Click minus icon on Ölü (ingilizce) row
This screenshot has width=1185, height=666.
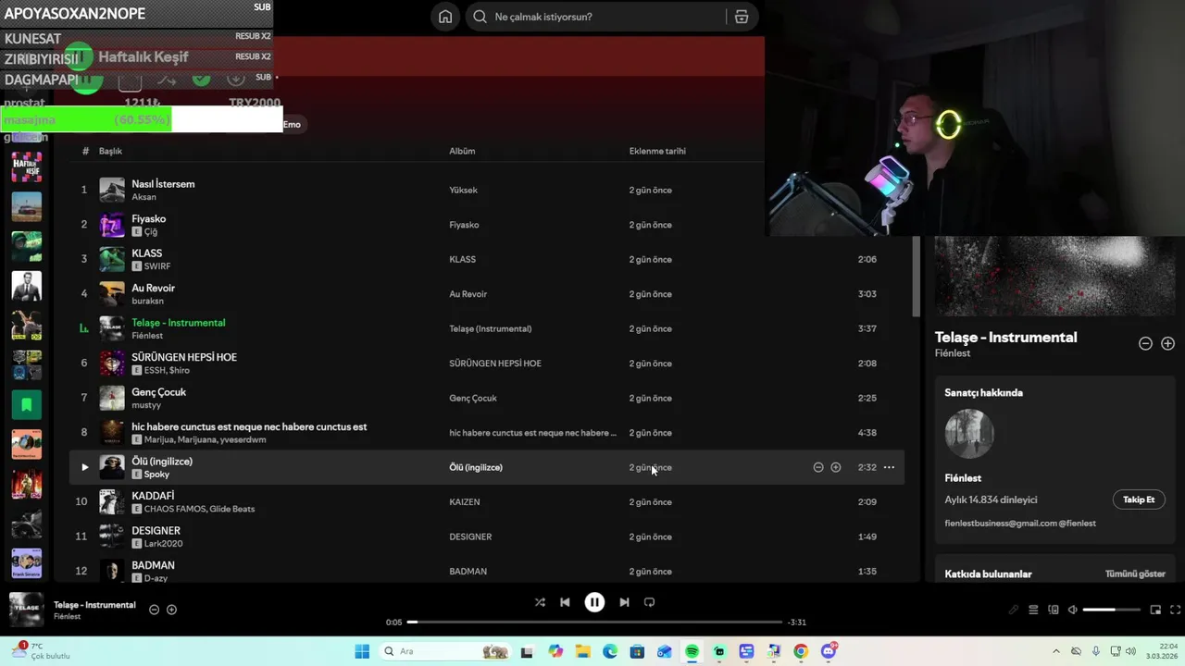click(818, 467)
